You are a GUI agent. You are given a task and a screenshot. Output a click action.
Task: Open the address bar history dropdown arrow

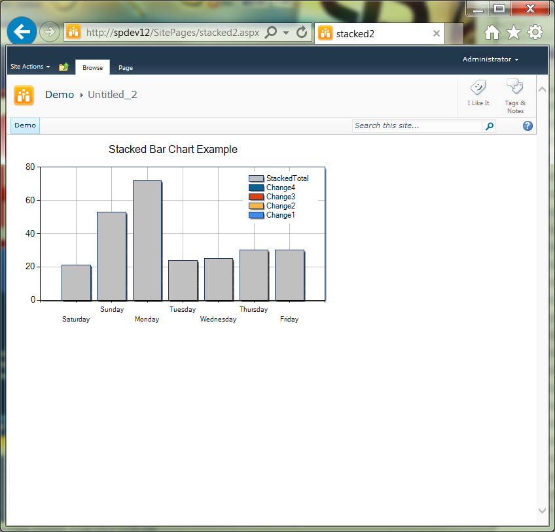click(286, 33)
